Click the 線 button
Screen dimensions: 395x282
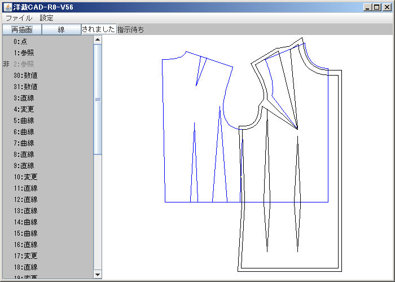(x=61, y=29)
